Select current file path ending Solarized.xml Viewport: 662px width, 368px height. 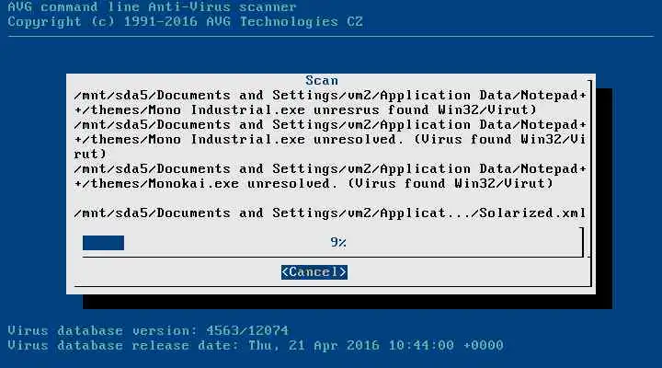pyautogui.click(x=330, y=213)
